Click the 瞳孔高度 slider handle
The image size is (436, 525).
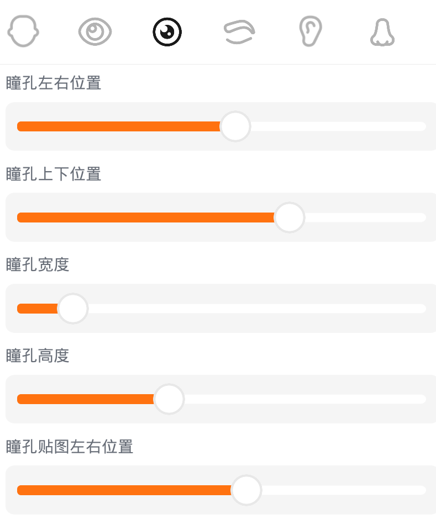tap(169, 399)
